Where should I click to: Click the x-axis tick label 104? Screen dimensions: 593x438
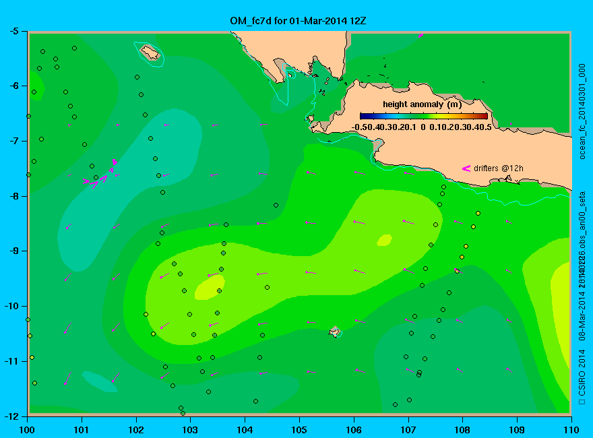tap(245, 430)
